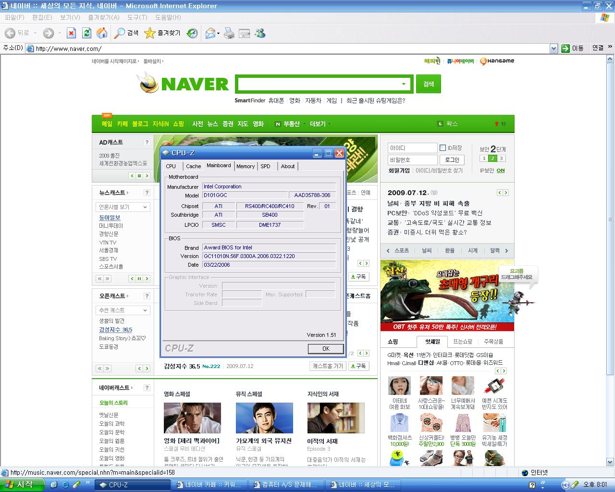
Task: Switch to CPU tab in CPU-Z
Action: point(171,166)
